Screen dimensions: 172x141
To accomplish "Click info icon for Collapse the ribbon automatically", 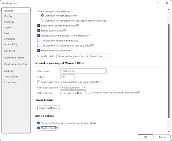I will (80, 40).
